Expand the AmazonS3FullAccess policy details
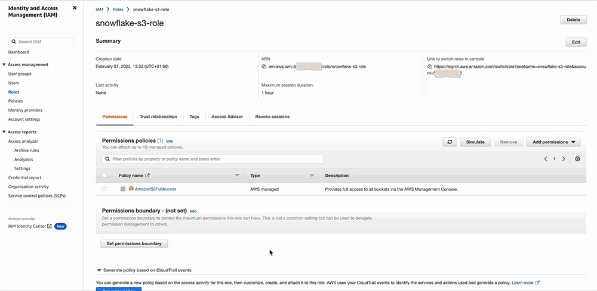Viewport: 597px width, 291px height. pos(122,189)
